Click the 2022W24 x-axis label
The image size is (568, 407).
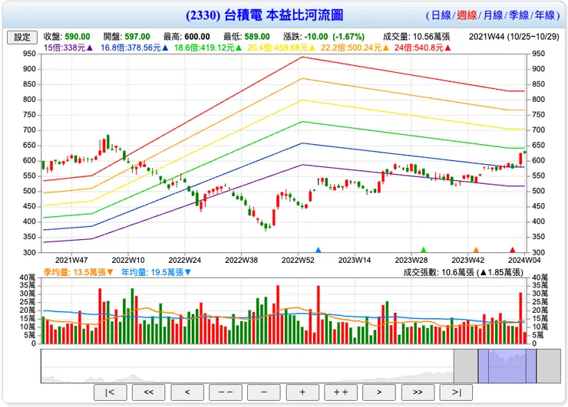pos(185,260)
